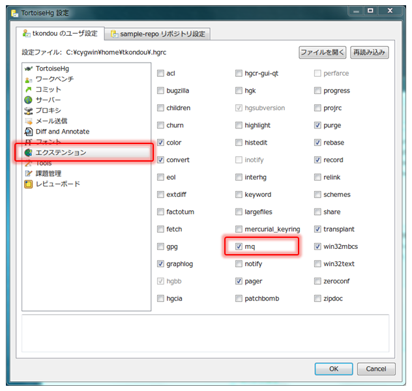Enable the mercurial_keyring checkbox
This screenshot has height=391, width=412.
click(239, 229)
